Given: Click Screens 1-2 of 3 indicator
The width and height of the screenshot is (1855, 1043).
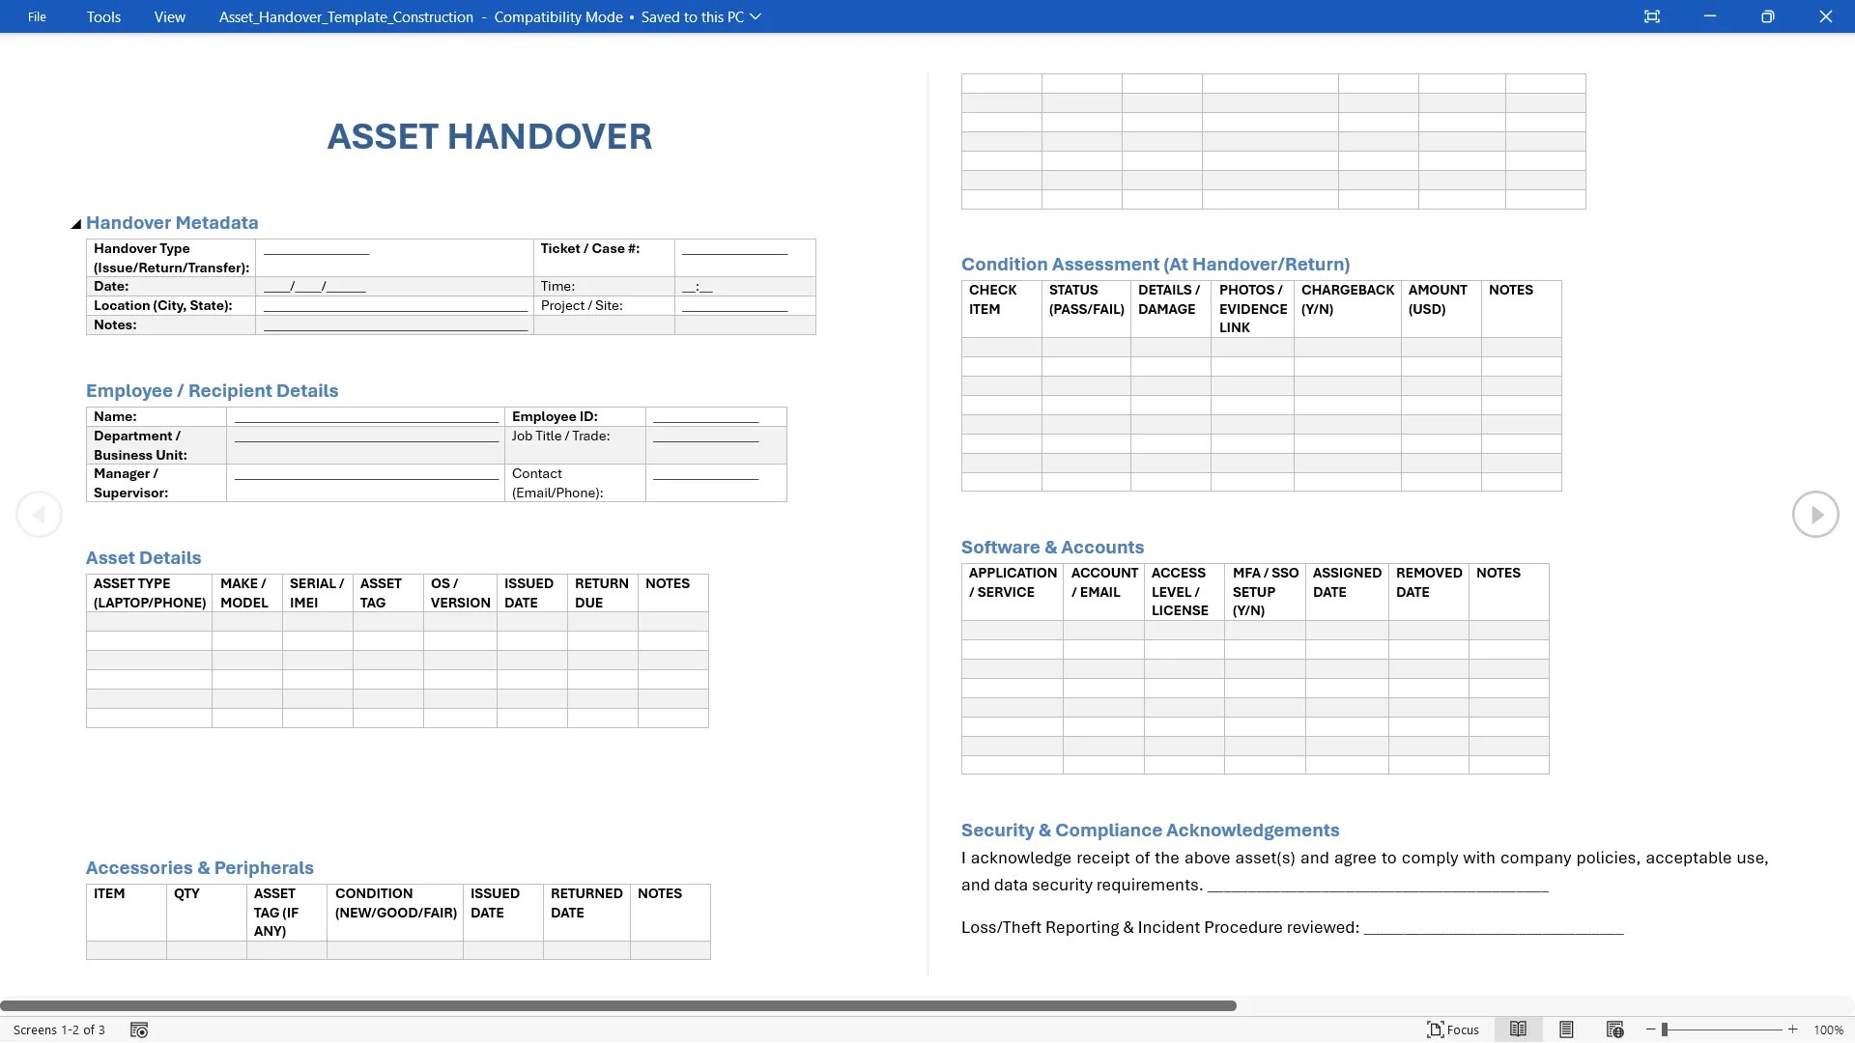Looking at the screenshot, I should [x=59, y=1029].
